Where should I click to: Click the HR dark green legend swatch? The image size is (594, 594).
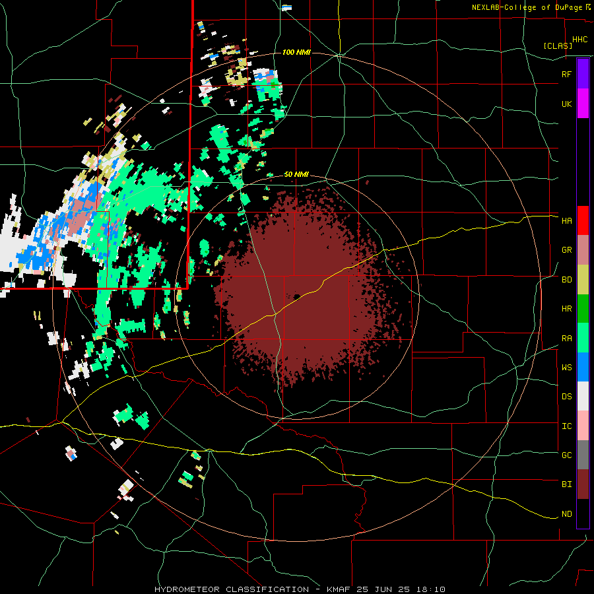(x=583, y=309)
